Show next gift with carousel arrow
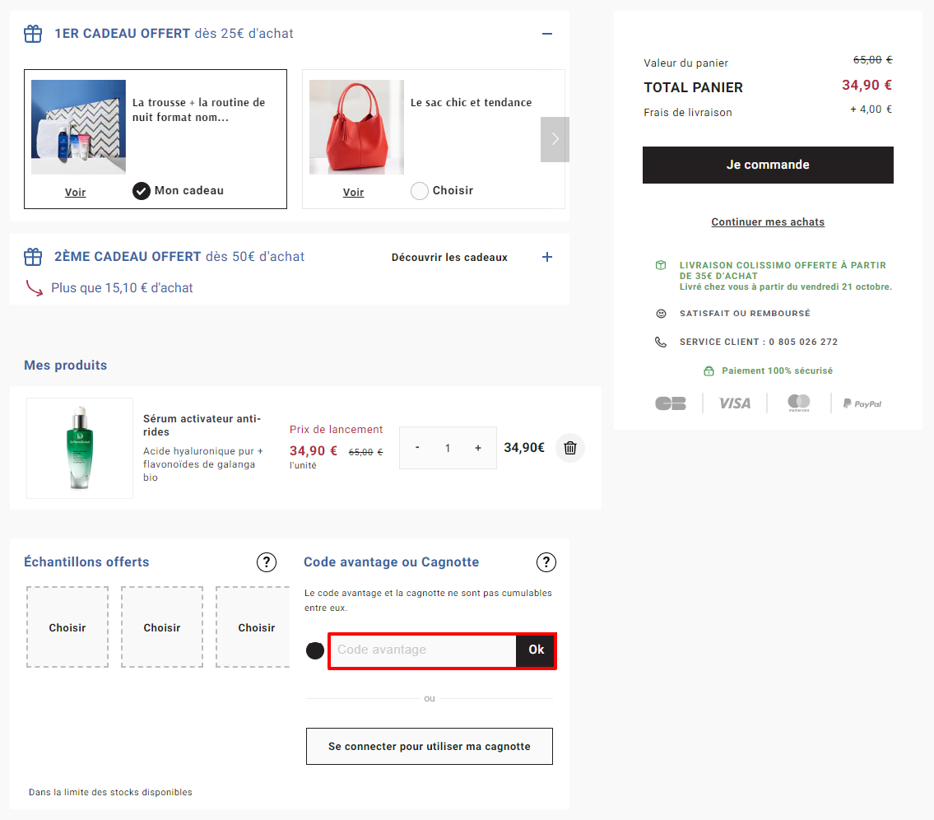 pyautogui.click(x=555, y=139)
